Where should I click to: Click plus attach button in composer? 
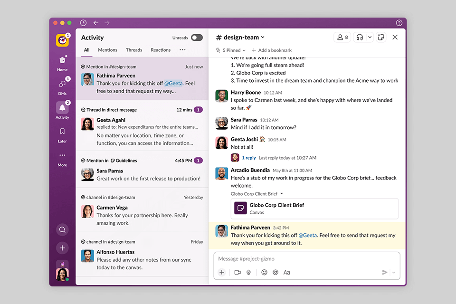pos(222,272)
